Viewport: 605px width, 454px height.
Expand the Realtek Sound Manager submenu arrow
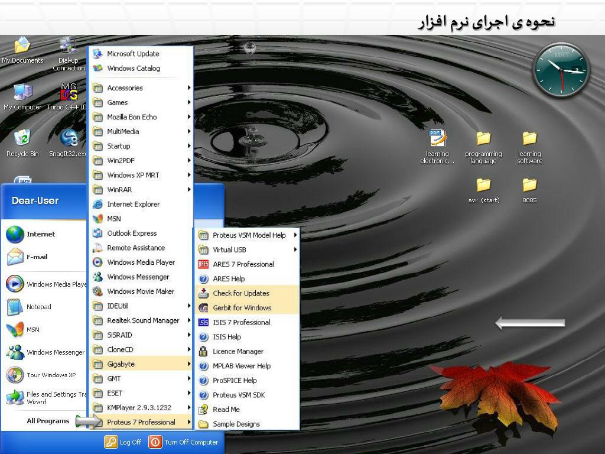pyautogui.click(x=189, y=320)
